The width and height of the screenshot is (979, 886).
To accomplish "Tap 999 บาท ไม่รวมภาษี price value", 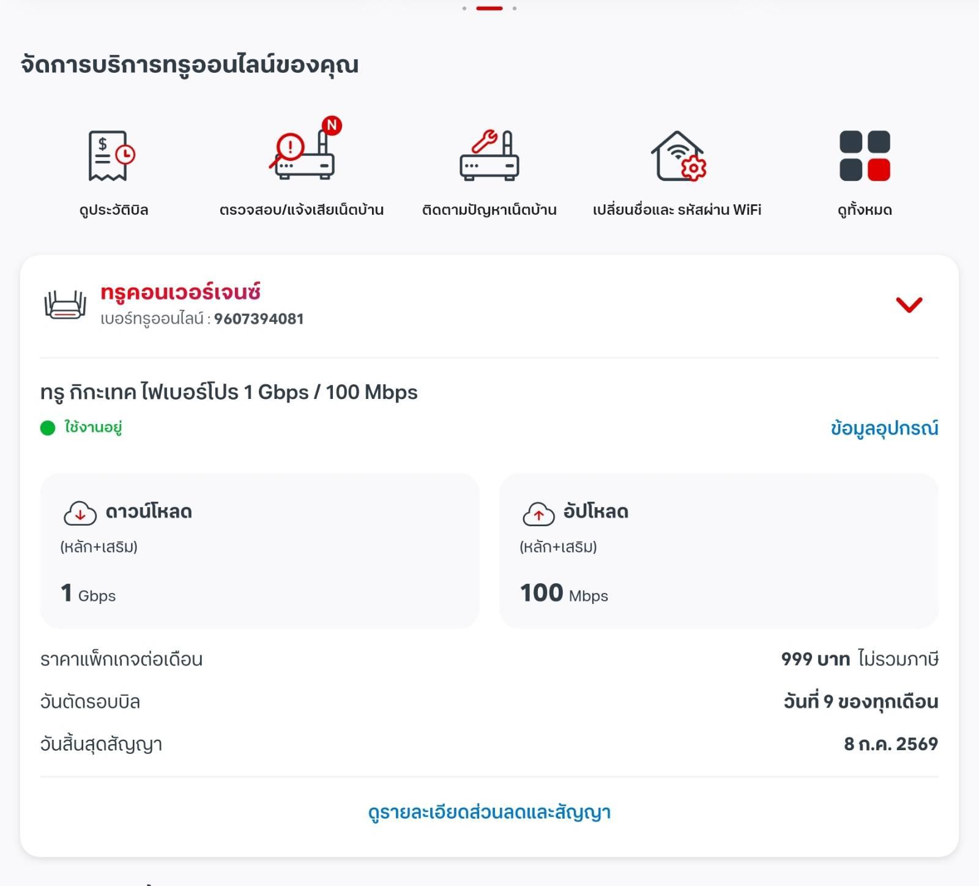I will click(860, 659).
